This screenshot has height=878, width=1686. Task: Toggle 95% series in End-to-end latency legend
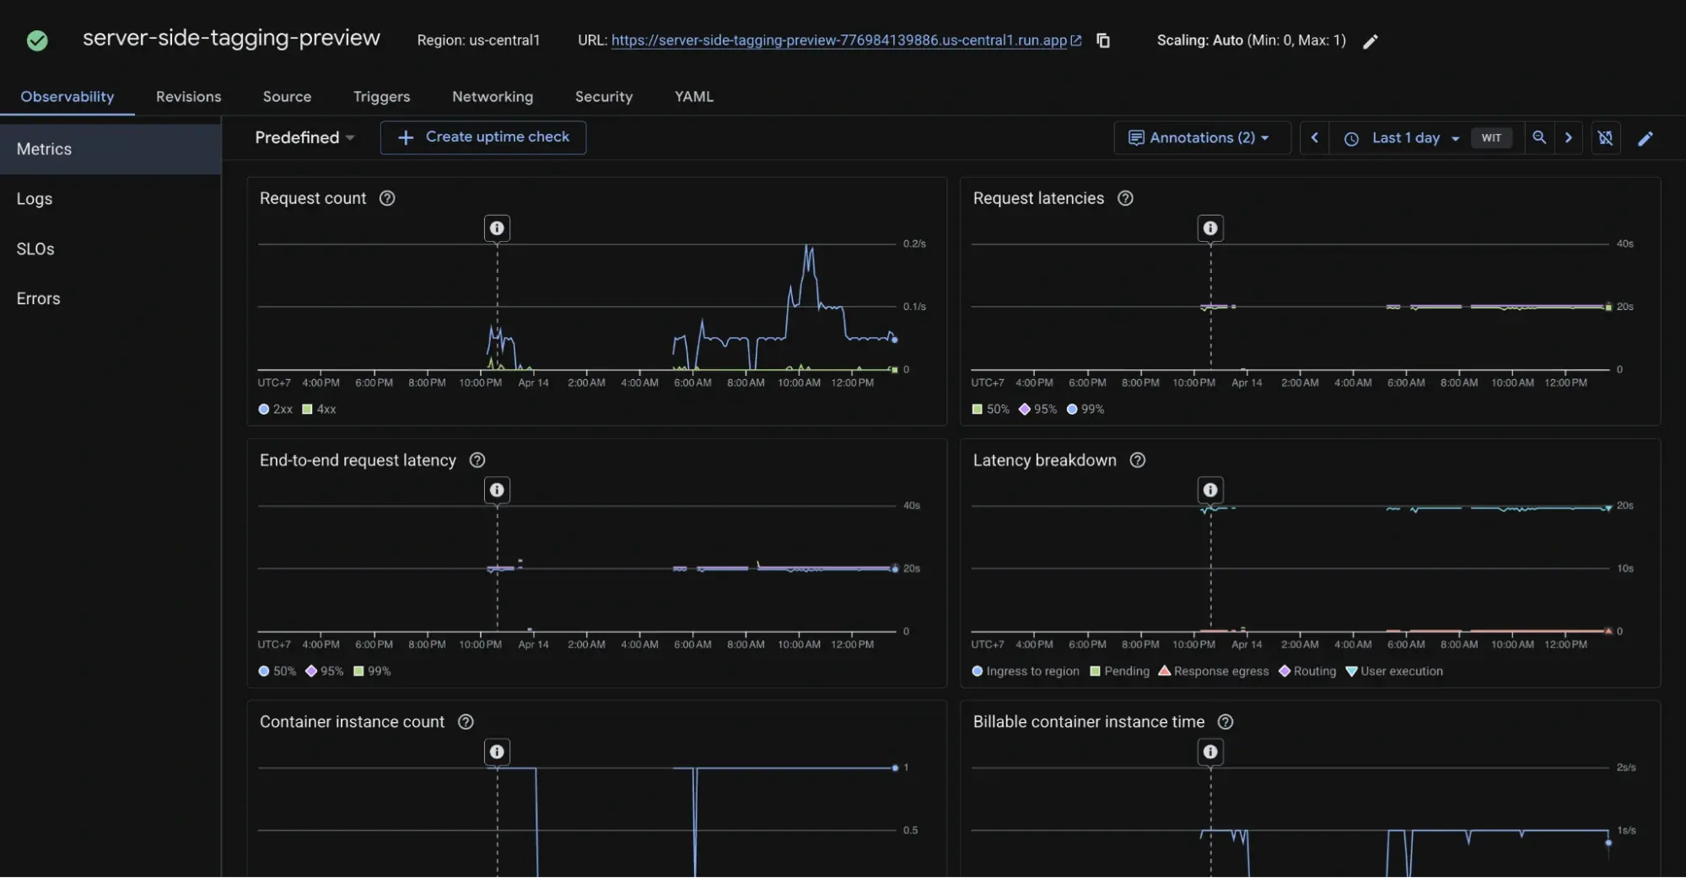(x=325, y=672)
